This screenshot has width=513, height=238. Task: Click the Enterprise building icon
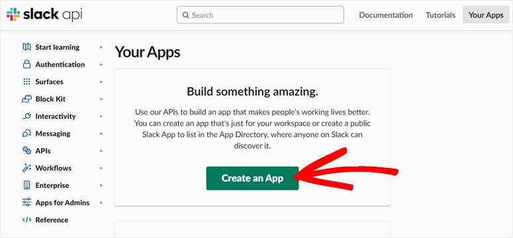[26, 185]
